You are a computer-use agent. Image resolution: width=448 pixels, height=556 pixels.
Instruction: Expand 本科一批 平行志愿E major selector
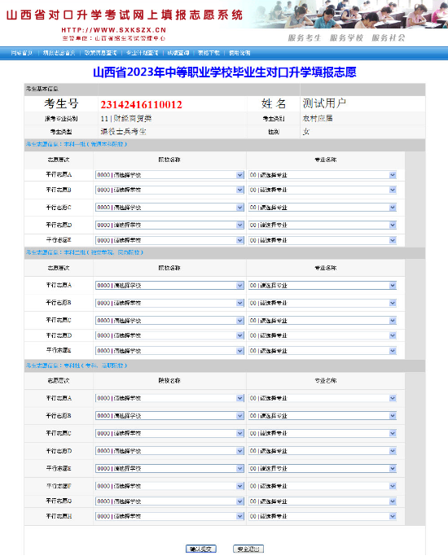pos(322,240)
